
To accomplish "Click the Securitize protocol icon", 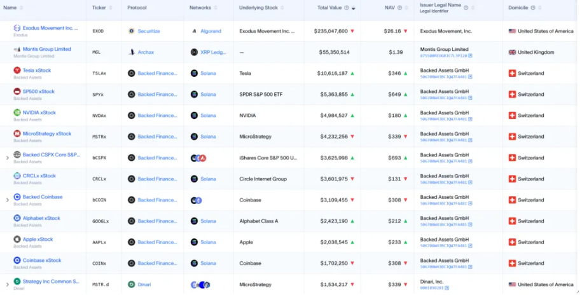I will 131,31.
